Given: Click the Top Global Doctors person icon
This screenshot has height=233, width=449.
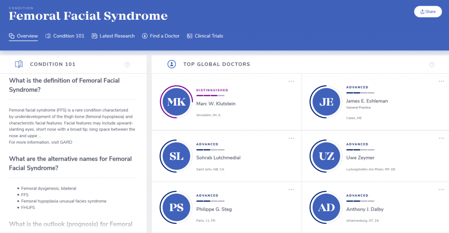Looking at the screenshot, I should (172, 64).
